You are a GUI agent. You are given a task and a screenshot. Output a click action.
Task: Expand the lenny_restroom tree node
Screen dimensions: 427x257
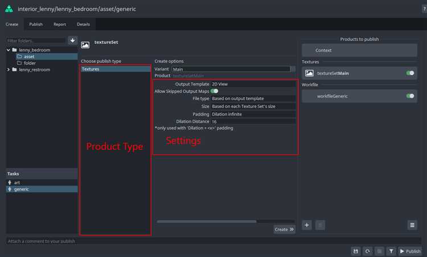point(9,70)
